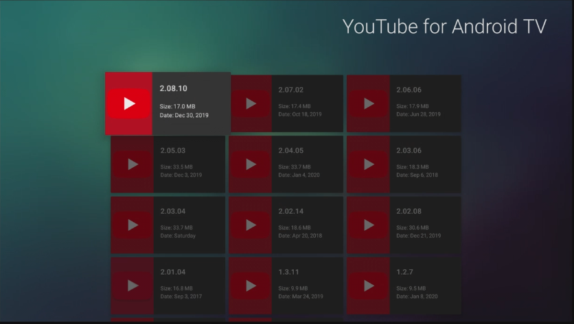Select the 2.01.04 version title
Screen dimensions: 574x324
pyautogui.click(x=173, y=271)
